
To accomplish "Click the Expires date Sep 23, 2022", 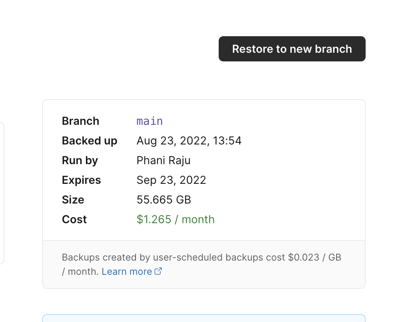I will tap(171, 180).
